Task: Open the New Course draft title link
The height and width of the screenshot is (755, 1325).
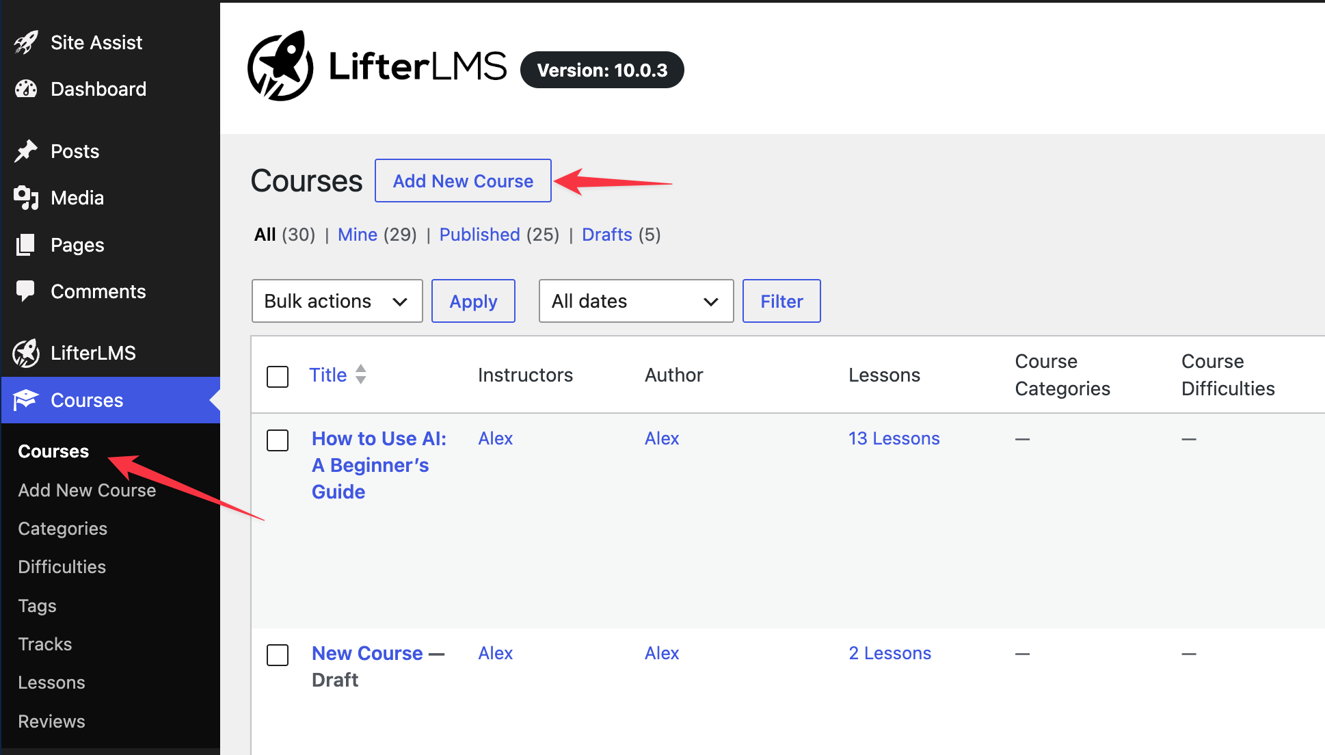Action: (367, 653)
